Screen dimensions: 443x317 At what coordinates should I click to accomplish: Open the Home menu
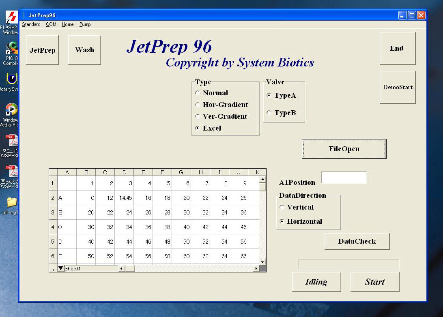click(68, 24)
